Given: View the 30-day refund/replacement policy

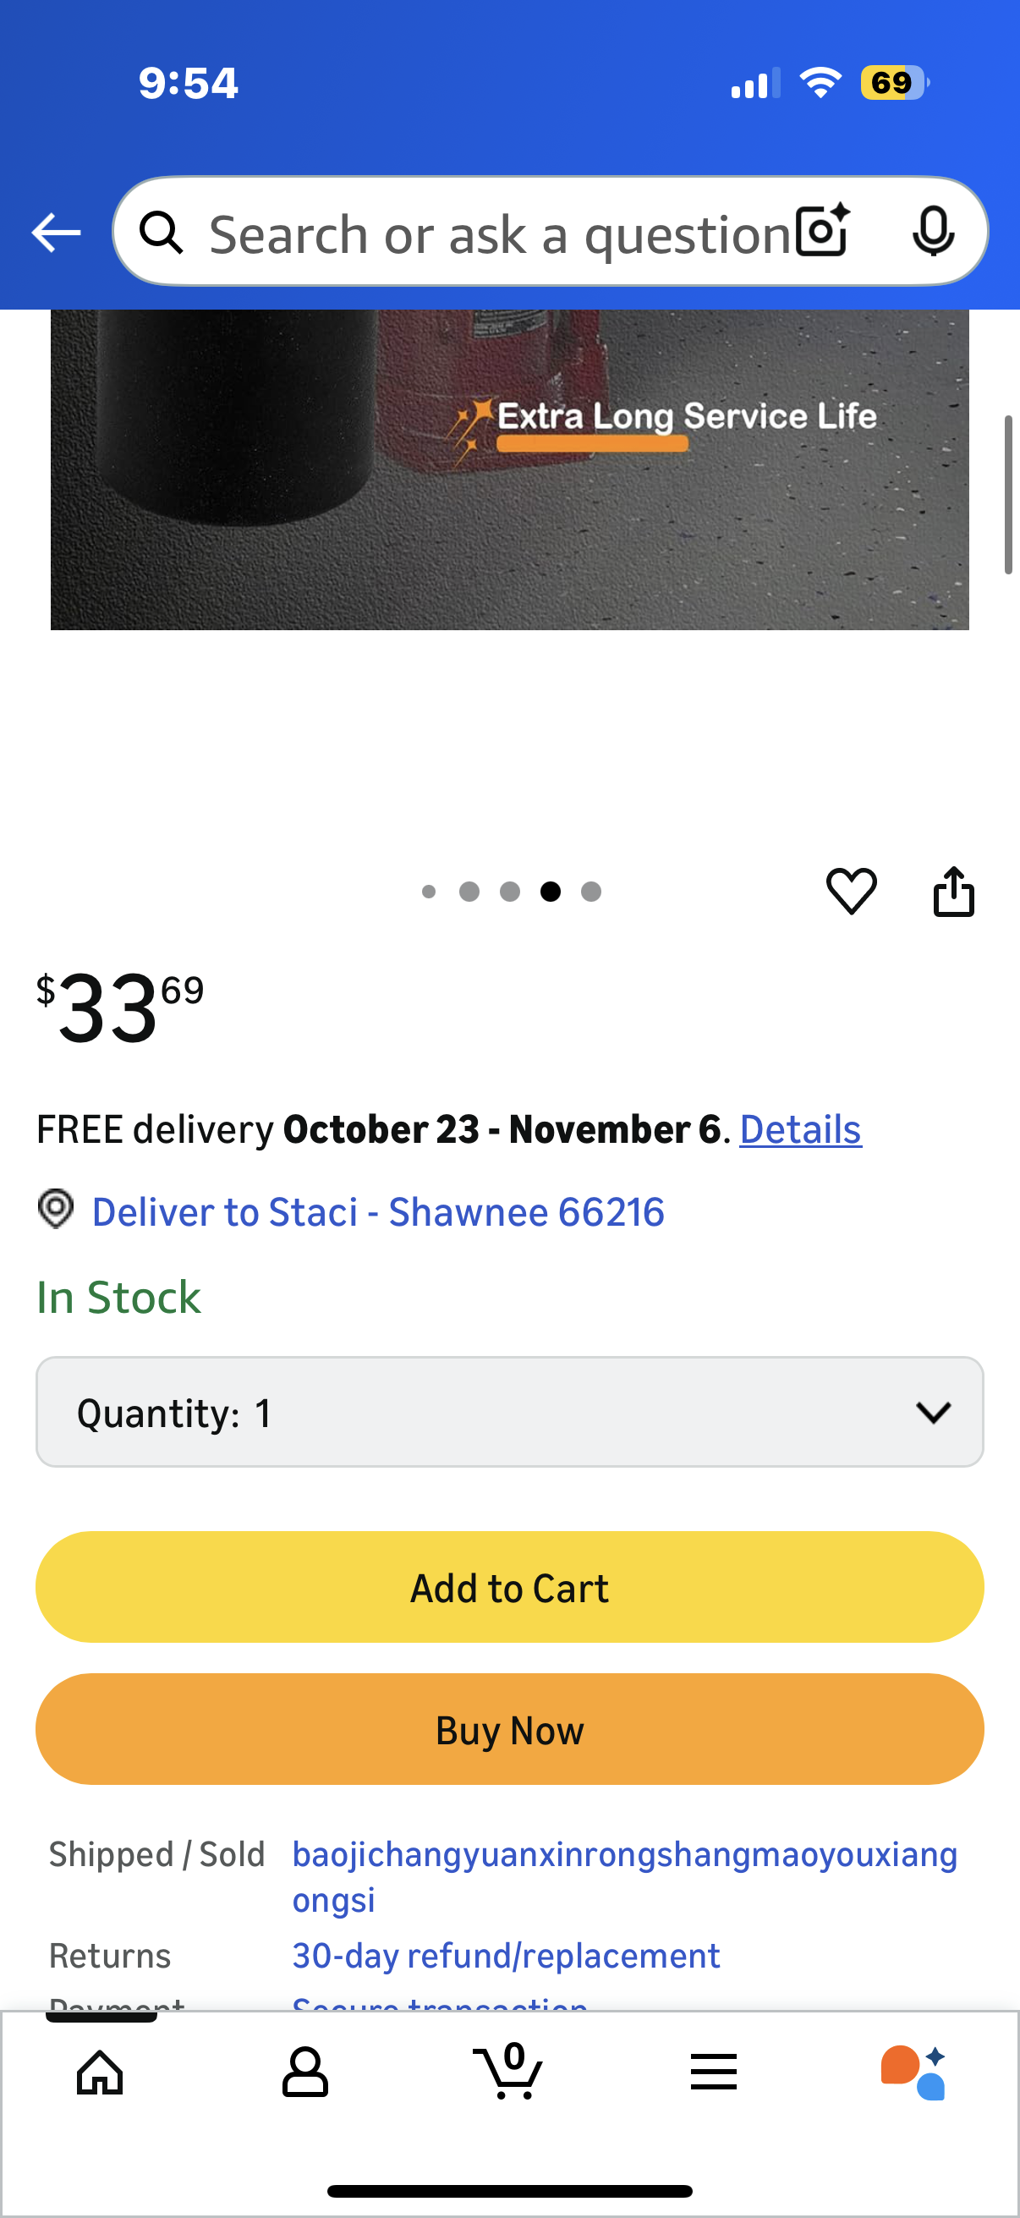Looking at the screenshot, I should (x=506, y=1956).
